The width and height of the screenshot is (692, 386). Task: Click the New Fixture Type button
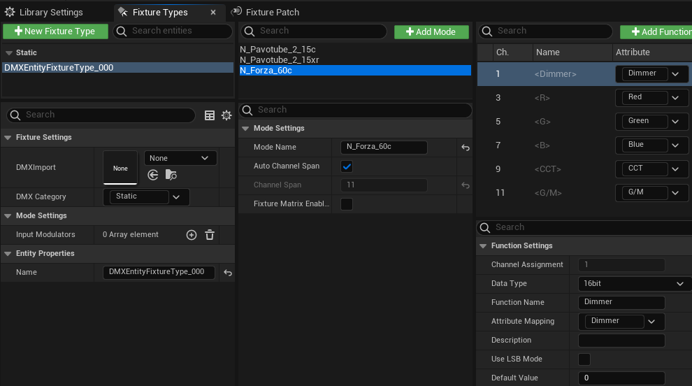(x=55, y=31)
